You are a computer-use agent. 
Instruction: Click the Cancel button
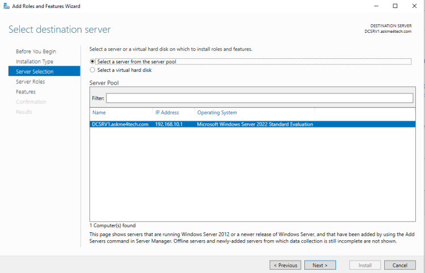[400, 265]
